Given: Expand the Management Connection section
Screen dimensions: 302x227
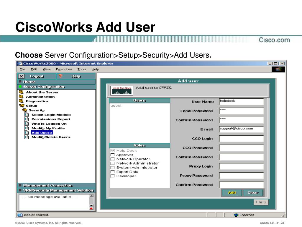Looking at the screenshot, I should pyautogui.click(x=56, y=185).
